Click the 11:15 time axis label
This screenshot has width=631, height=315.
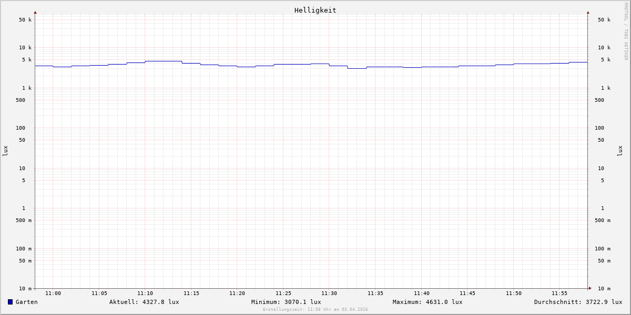point(191,293)
